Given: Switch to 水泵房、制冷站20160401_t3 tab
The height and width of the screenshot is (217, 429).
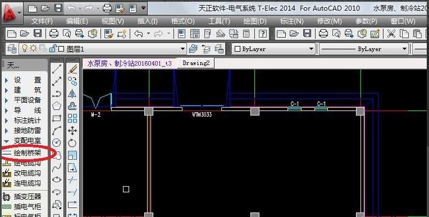Looking at the screenshot, I should tap(129, 63).
